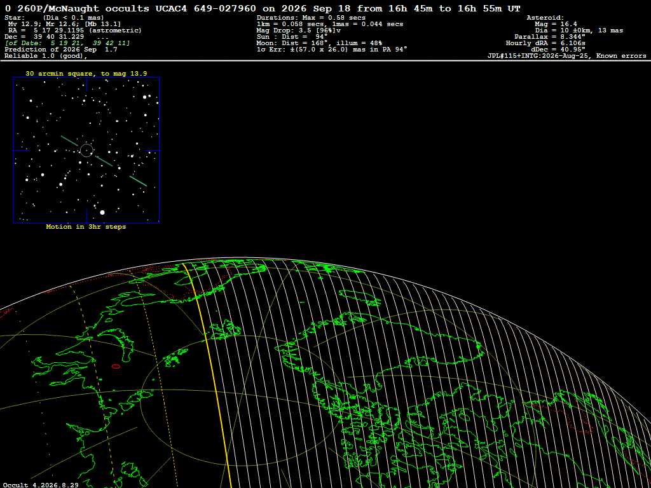
Task: Click the 'Prediction of 2026 Sep 1.7' line
Action: click(x=60, y=50)
